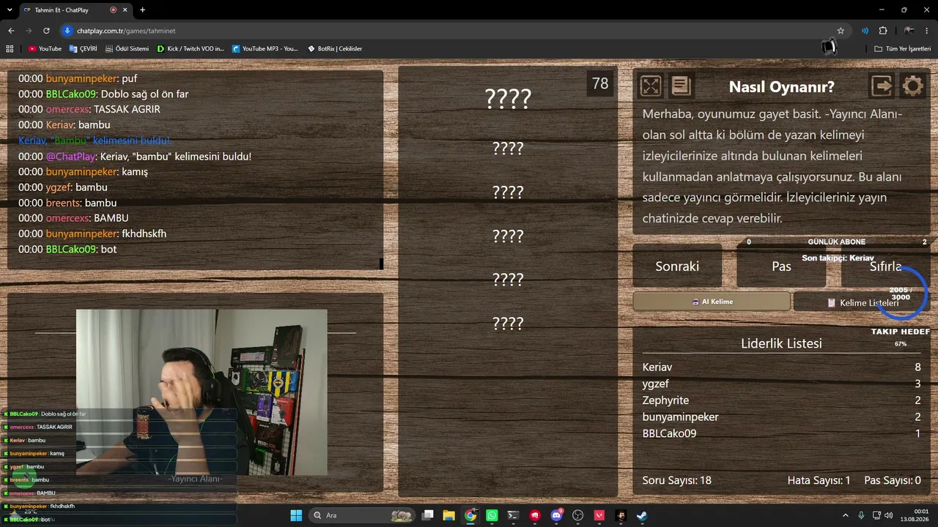
Task: Bookmark this page with the star icon
Action: point(841,31)
